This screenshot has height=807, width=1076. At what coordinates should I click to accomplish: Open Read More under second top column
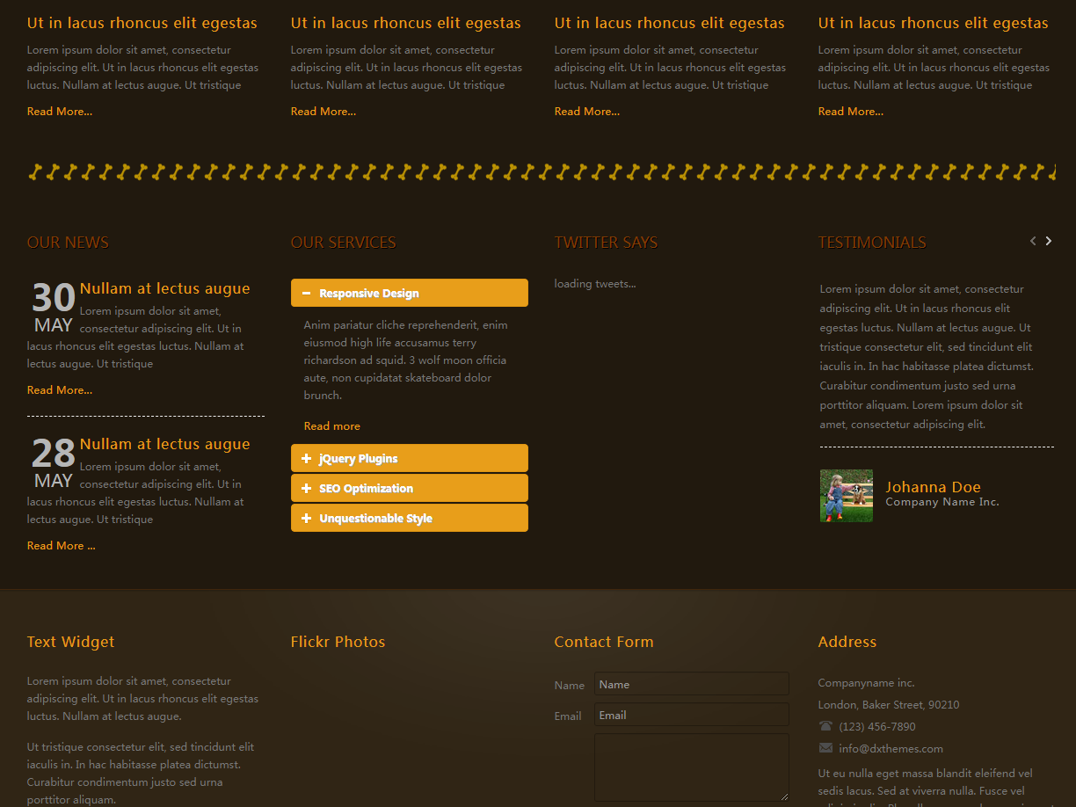coord(324,112)
